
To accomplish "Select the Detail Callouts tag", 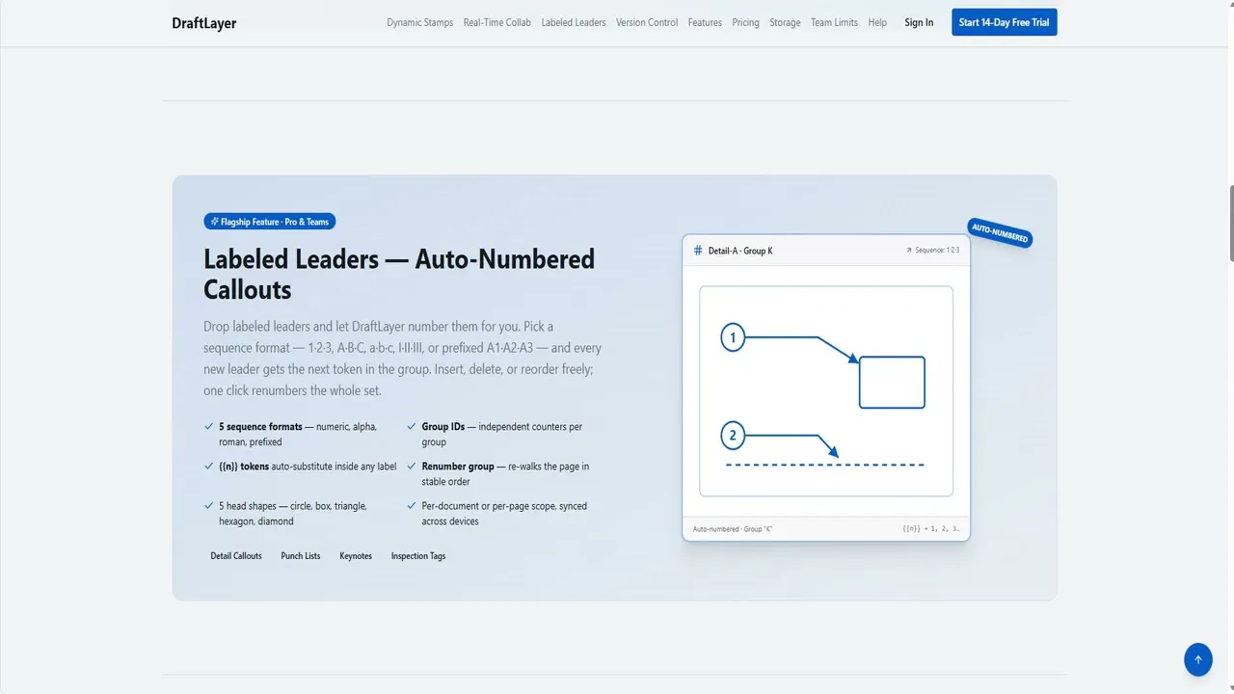I will click(236, 556).
